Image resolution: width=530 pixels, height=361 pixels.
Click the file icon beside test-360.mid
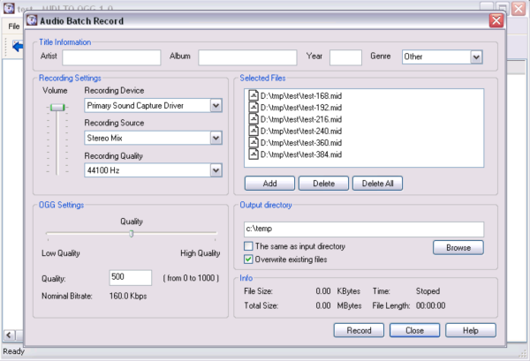coord(254,142)
